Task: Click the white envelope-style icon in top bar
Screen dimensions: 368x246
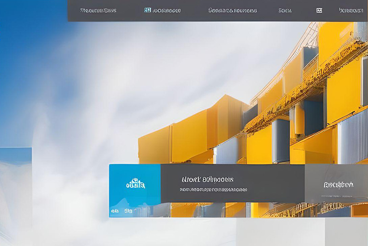Action: 319,10
